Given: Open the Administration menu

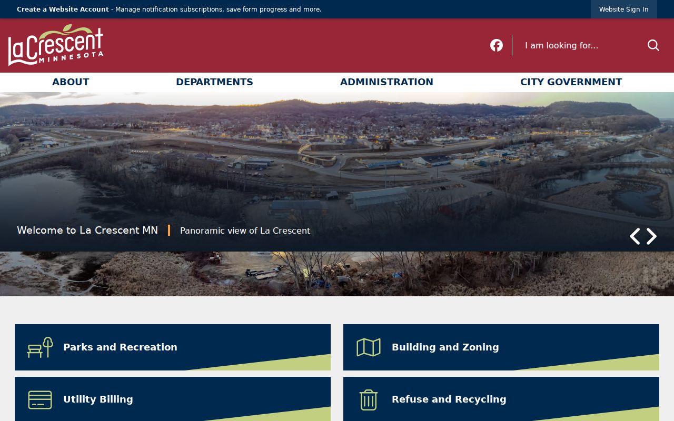Looking at the screenshot, I should tap(386, 82).
